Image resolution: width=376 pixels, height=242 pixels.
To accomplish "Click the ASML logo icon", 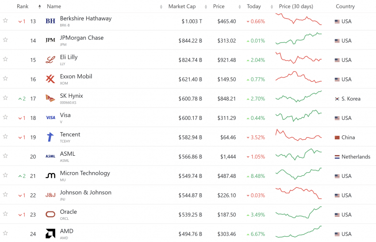I will pos(50,156).
